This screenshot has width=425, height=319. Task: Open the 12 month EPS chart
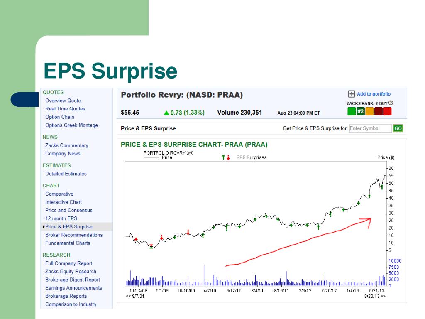tap(61, 218)
